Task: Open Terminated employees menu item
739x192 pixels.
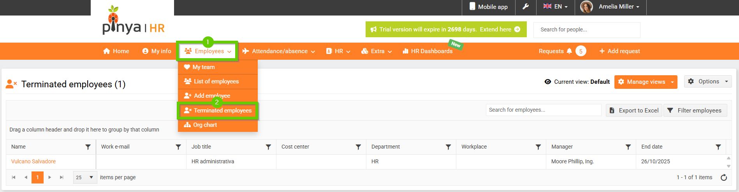Action: (218, 111)
